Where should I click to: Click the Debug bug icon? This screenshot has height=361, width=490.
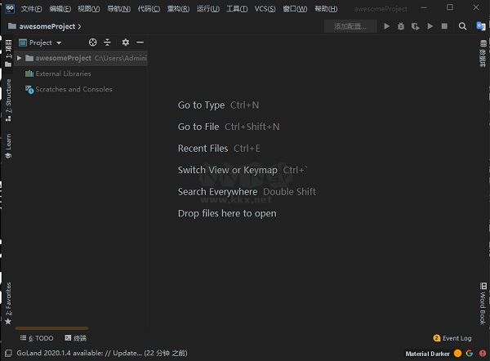[401, 26]
